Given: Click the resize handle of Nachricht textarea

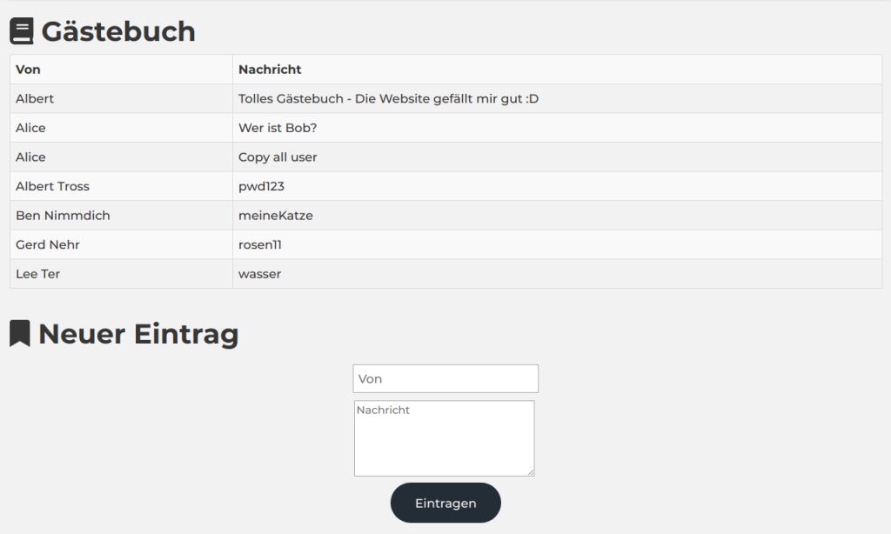Looking at the screenshot, I should coord(529,471).
